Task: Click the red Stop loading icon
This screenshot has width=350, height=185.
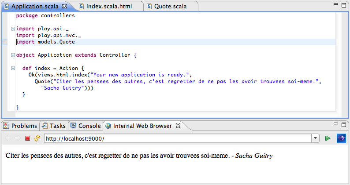Action: pos(27,138)
